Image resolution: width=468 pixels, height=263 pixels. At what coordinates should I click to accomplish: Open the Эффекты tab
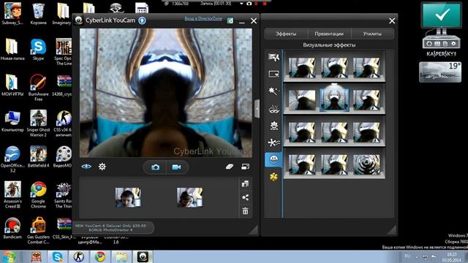coord(286,34)
